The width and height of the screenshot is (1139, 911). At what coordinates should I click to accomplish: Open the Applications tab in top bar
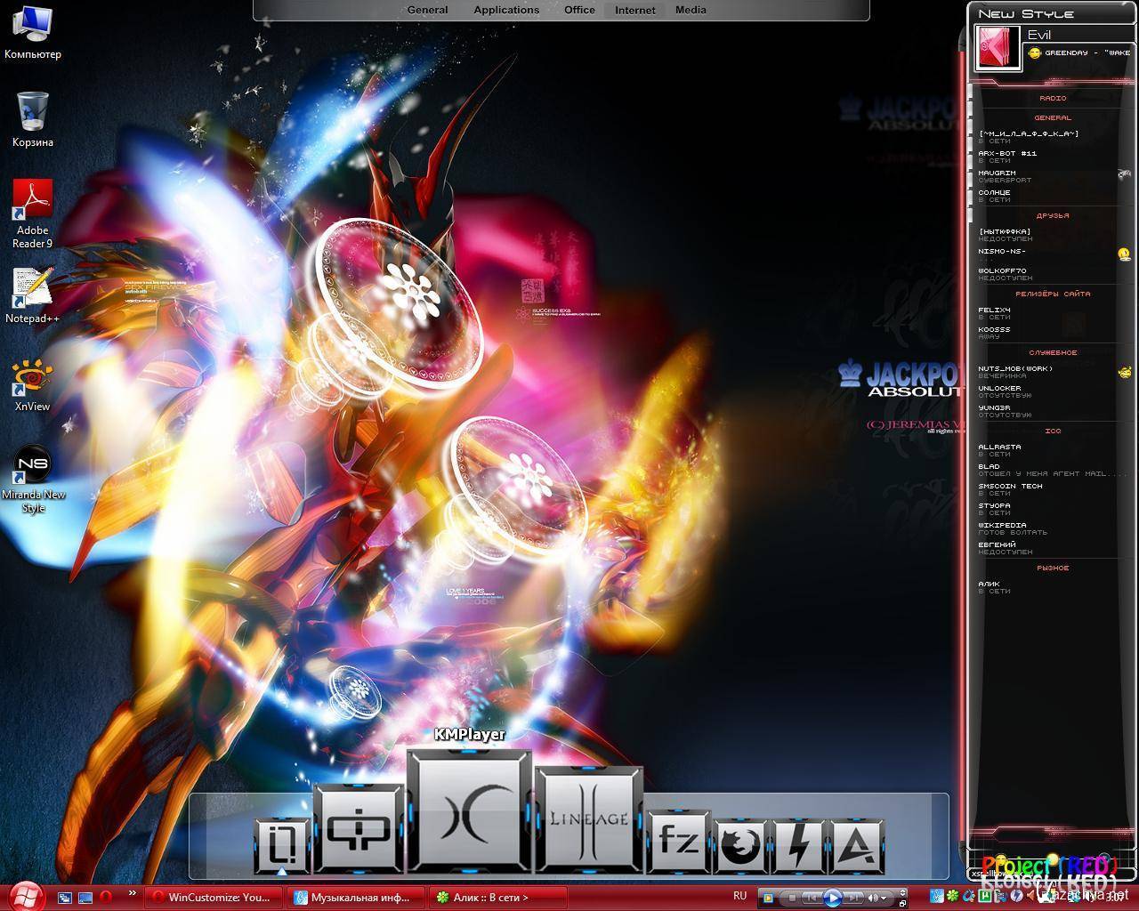coord(506,11)
